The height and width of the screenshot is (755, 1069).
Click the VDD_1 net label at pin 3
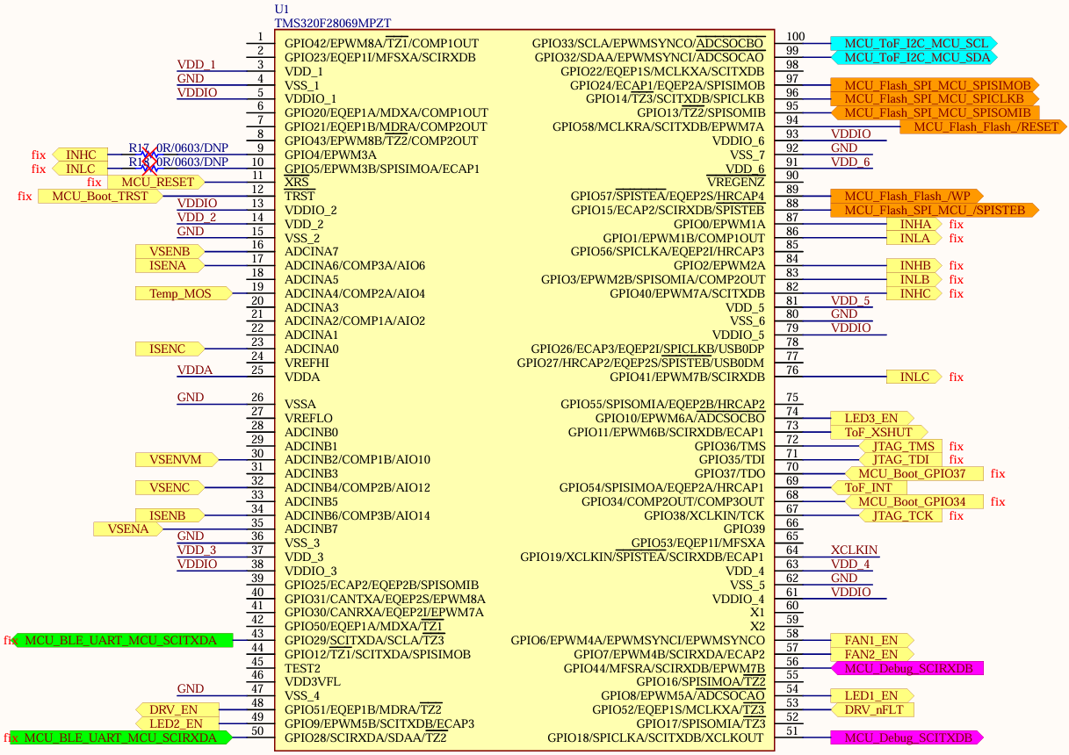click(x=197, y=64)
